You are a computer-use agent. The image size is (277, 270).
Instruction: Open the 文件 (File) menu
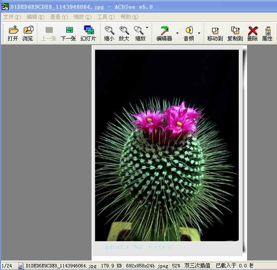tap(12, 17)
